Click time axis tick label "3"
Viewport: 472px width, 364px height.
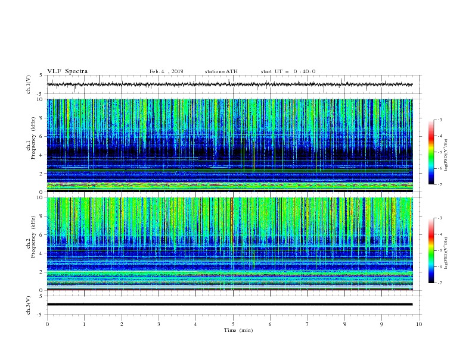[159, 324]
